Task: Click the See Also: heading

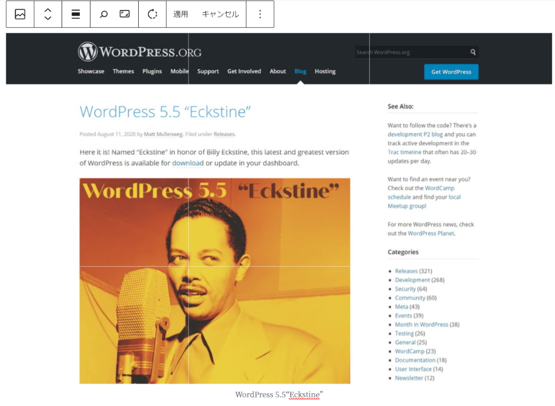Action: coord(400,106)
